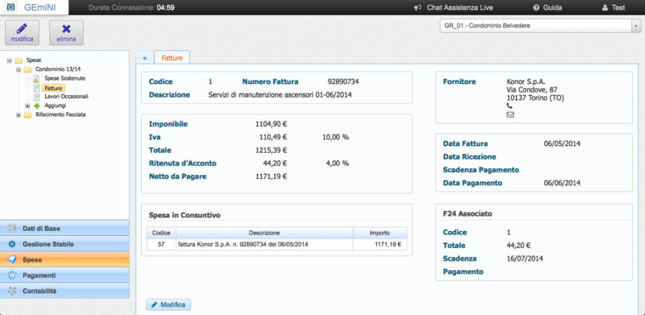Open the Pagamenti section

64,275
